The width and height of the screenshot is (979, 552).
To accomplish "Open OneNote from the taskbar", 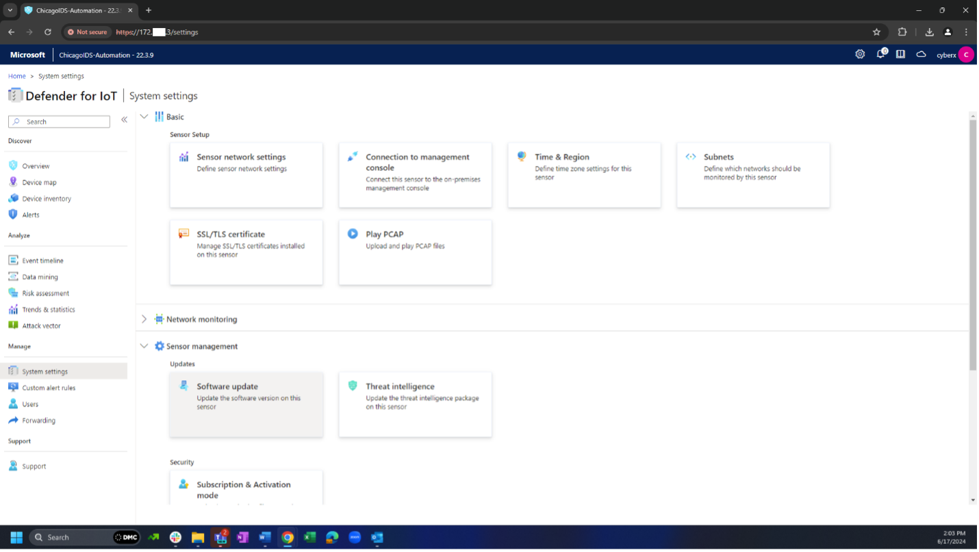I will click(242, 538).
